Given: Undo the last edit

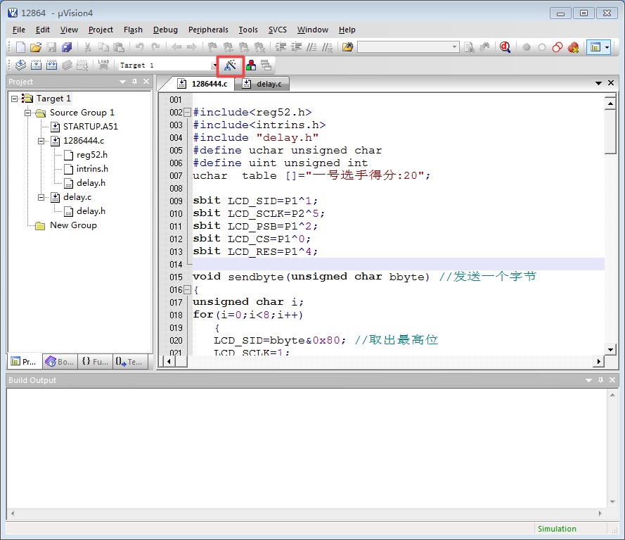Looking at the screenshot, I should coord(139,47).
